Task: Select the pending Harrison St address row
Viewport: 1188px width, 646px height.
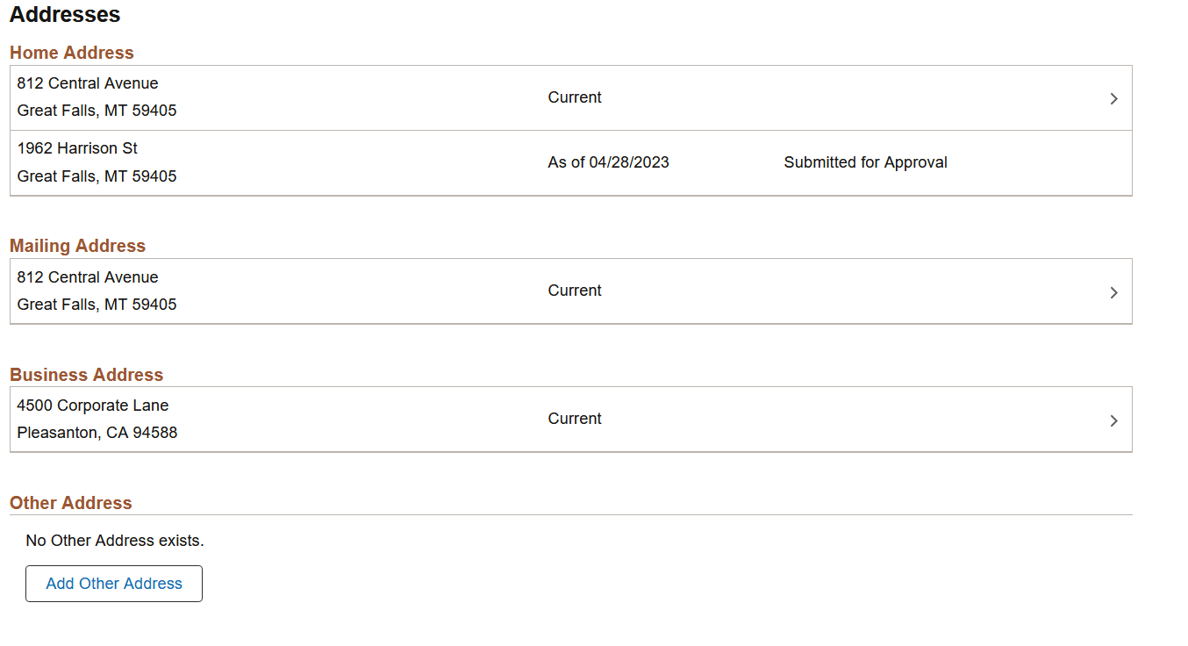Action: point(351,162)
